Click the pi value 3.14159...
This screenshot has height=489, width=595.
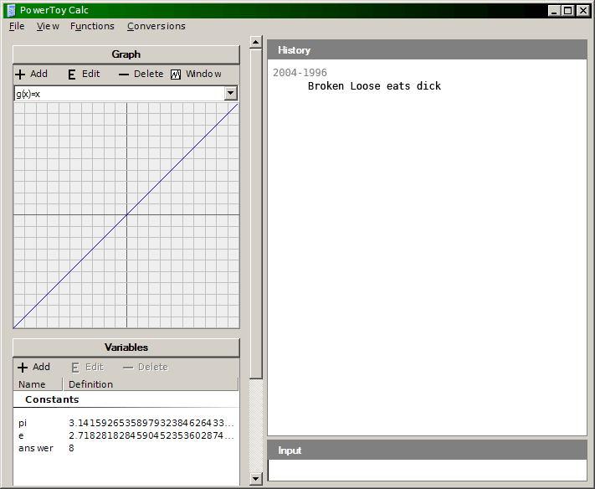[151, 423]
